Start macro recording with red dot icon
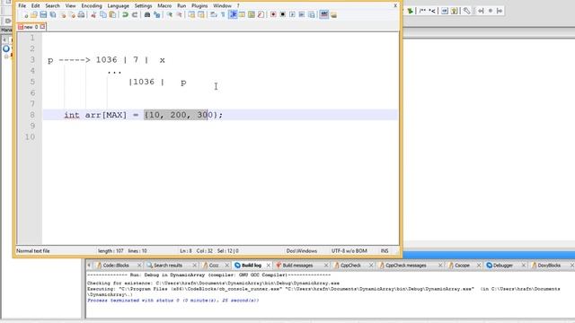 [273, 14]
